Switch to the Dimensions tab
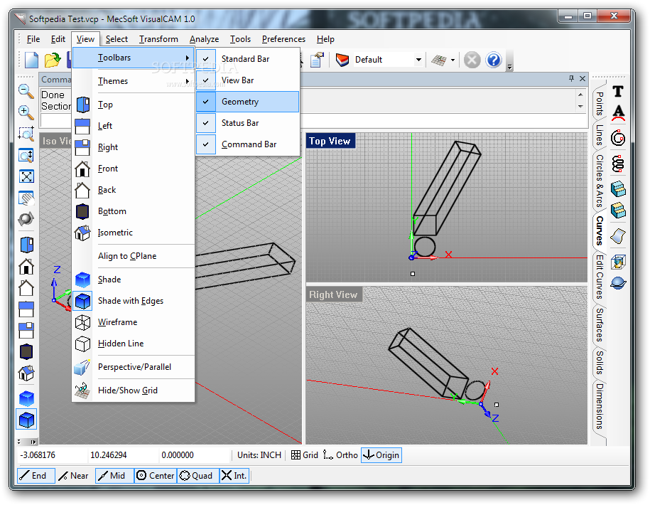 (x=600, y=406)
